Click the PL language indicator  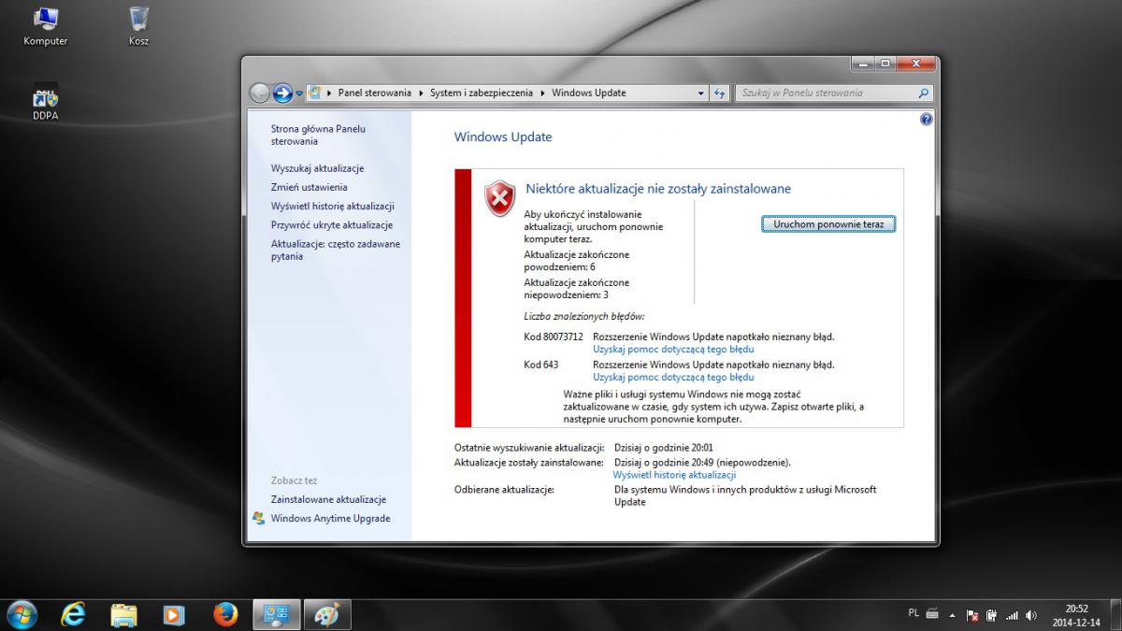tap(913, 613)
